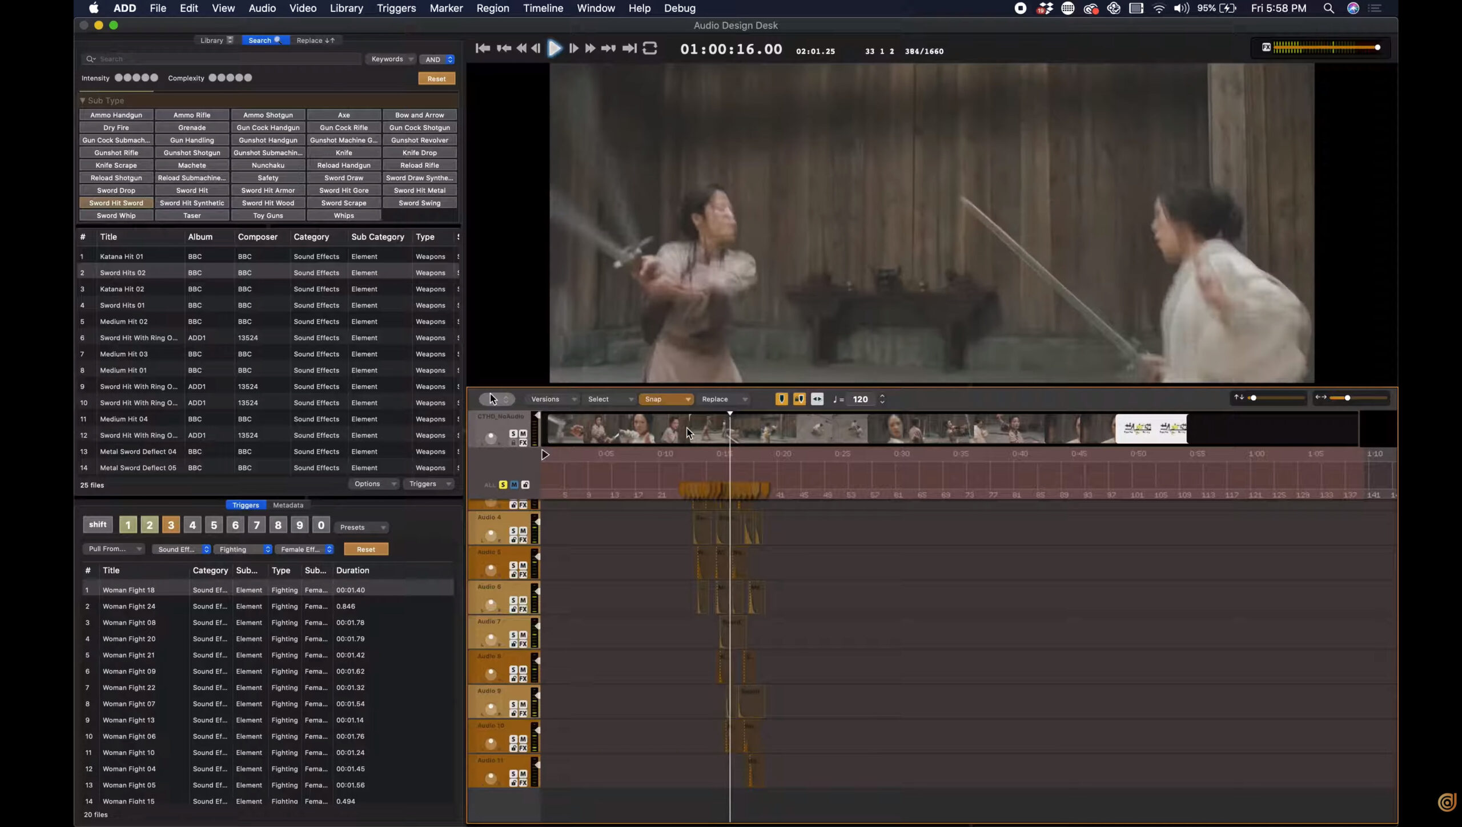Click the shift trigger button

tap(98, 525)
